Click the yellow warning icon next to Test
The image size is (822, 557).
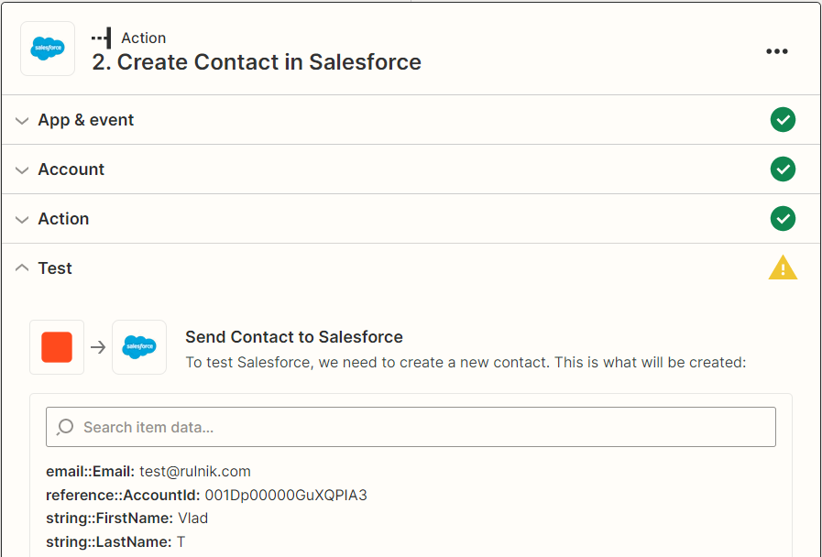tap(783, 268)
